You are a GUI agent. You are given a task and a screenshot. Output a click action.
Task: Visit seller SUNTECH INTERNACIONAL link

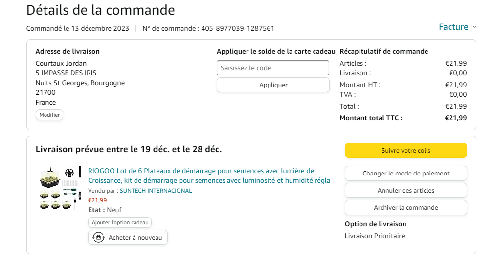point(156,191)
